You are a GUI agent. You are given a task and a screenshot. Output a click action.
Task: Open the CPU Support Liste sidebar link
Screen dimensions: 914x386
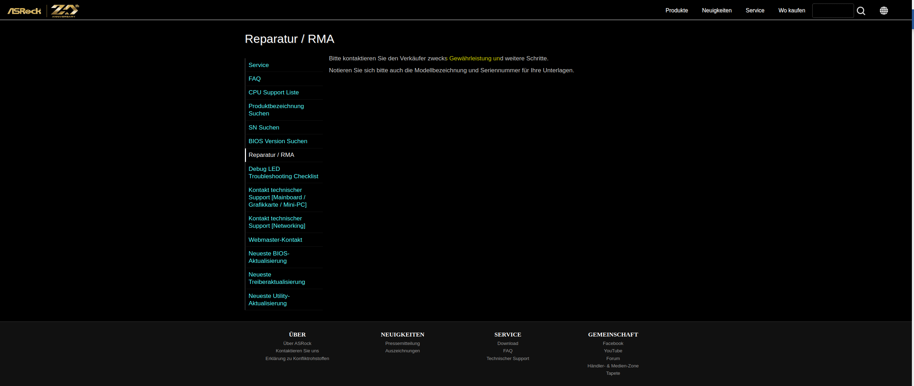point(273,93)
